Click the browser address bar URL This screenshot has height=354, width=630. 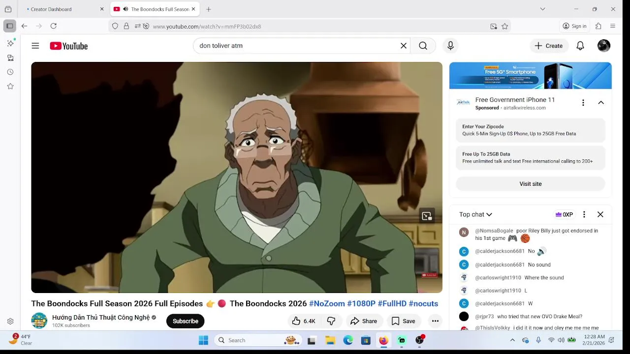tap(207, 27)
